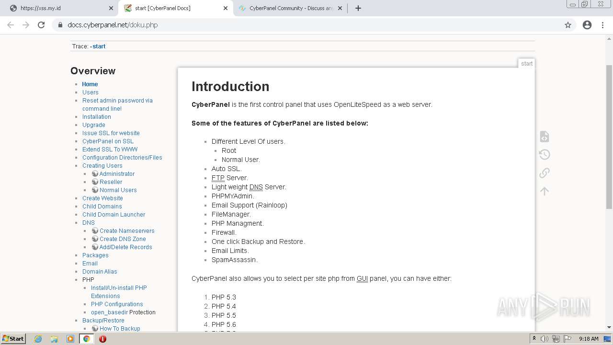Open Reset admin password via command line
The image size is (613, 345).
[x=117, y=104]
